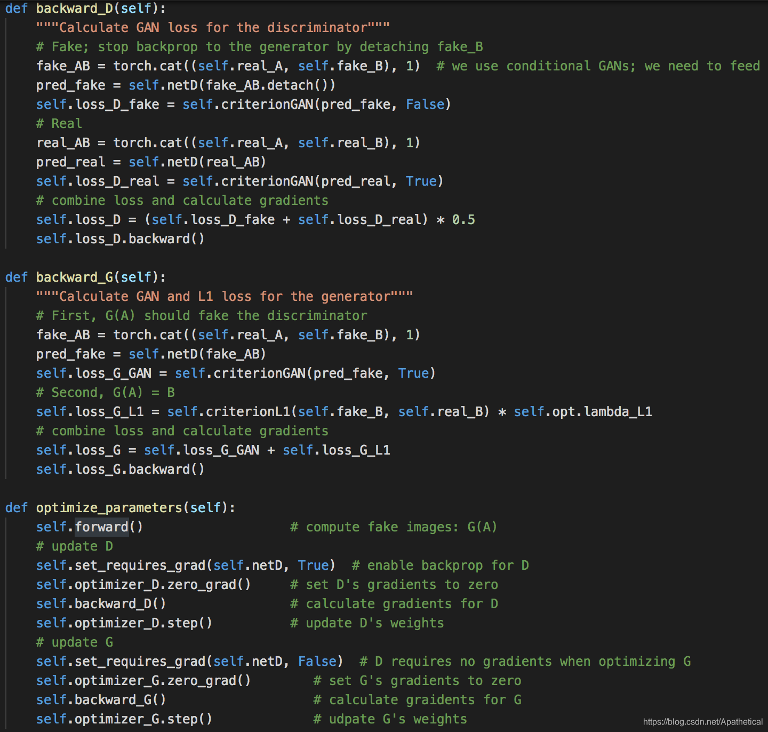Image resolution: width=768 pixels, height=732 pixels.
Task: Click the 'backward_G' function name
Action: [75, 277]
